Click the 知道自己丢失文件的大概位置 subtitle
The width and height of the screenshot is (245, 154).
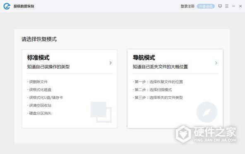coord(160,67)
